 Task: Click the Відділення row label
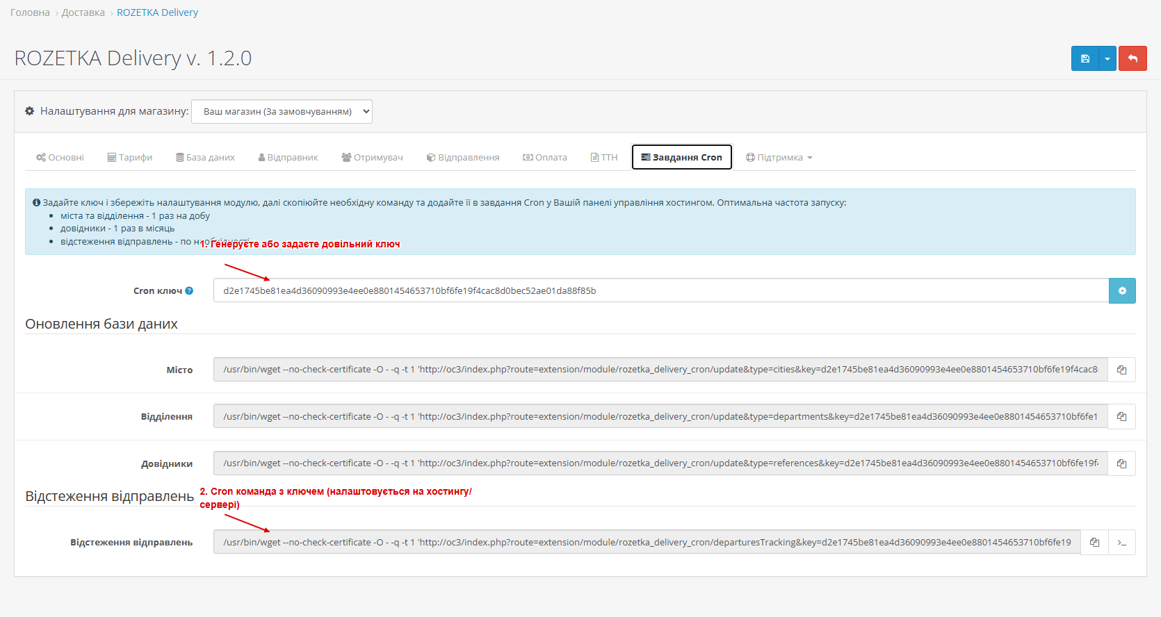coord(167,417)
